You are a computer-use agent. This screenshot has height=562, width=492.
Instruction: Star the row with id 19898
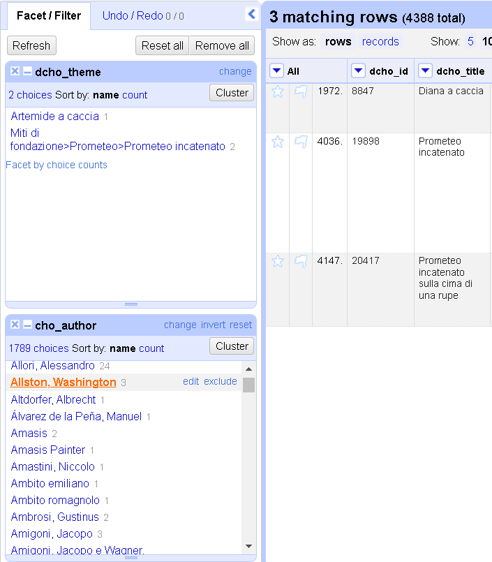278,142
